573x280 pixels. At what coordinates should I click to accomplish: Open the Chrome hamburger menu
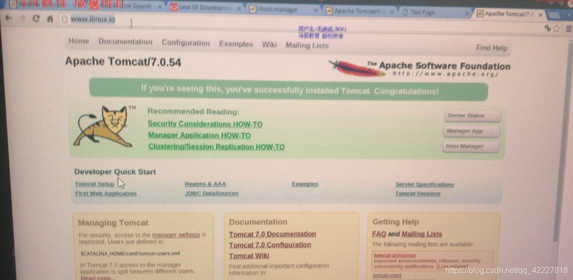point(568,29)
